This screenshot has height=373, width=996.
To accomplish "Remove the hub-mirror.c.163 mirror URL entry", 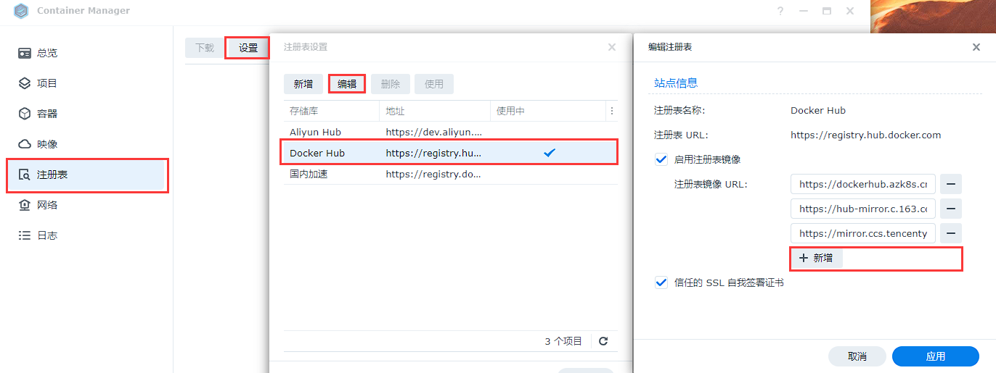I will coord(950,209).
